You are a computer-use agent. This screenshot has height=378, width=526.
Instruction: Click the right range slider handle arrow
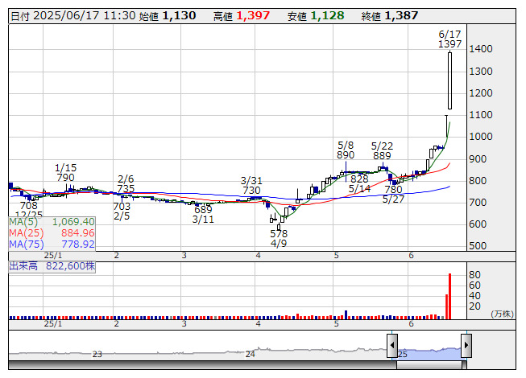[466, 347]
